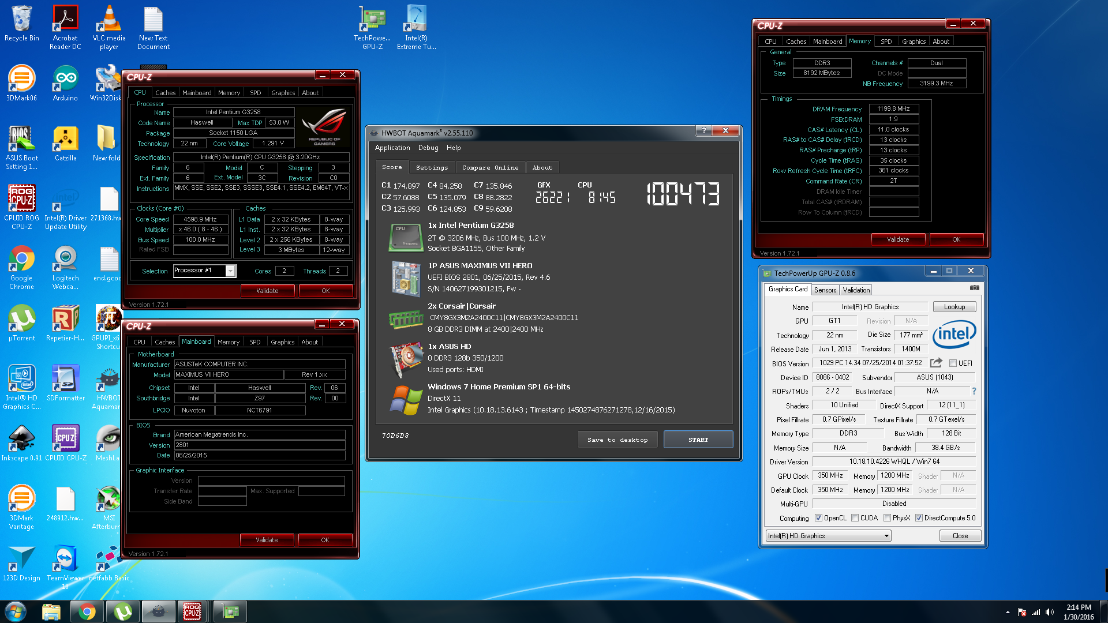
Task: Open the File Explorer taskbar icon
Action: [51, 611]
